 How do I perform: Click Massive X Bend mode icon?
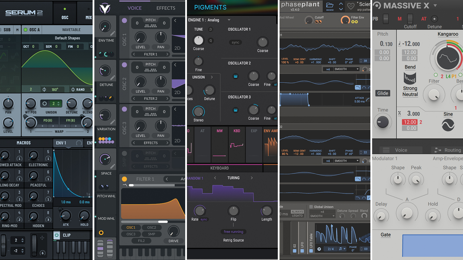(x=410, y=78)
